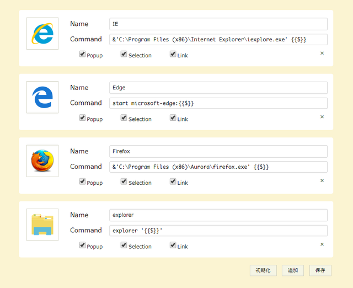Focus the Name field containing Edge
This screenshot has height=288, width=353.
(x=218, y=88)
